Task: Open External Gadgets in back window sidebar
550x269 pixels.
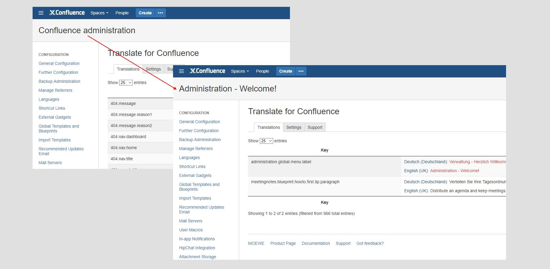Action: pos(55,117)
